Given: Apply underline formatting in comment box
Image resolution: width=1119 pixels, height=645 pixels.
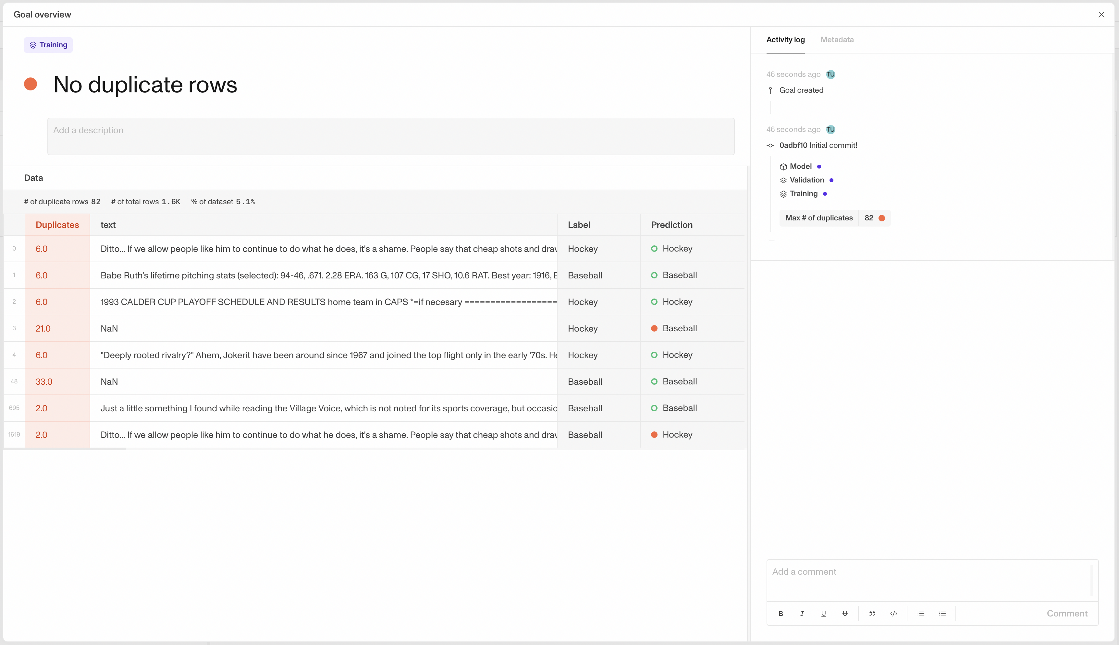Looking at the screenshot, I should click(823, 614).
